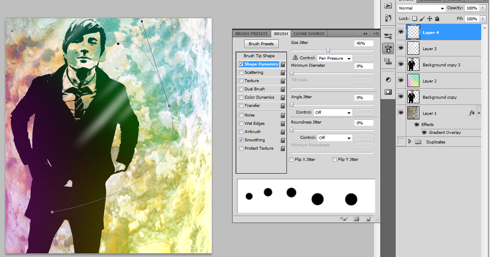The width and height of the screenshot is (490, 257).
Task: Toggle the lock icon beside Noise
Action: 283,115
